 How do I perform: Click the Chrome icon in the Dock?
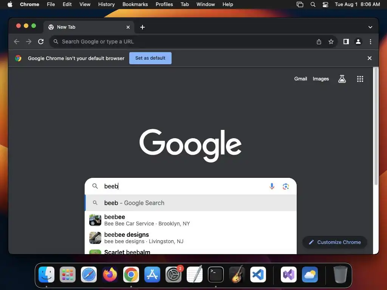coord(131,275)
